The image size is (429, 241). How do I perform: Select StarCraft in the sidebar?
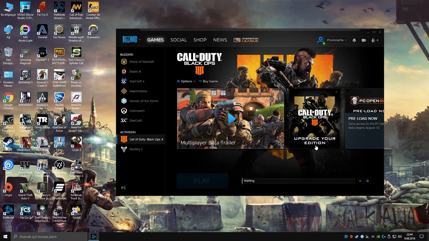pos(132,120)
